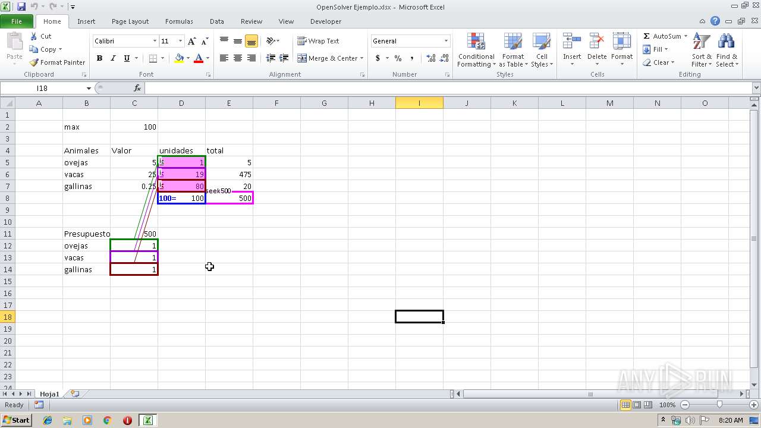Apply red font color letter A

point(199,58)
